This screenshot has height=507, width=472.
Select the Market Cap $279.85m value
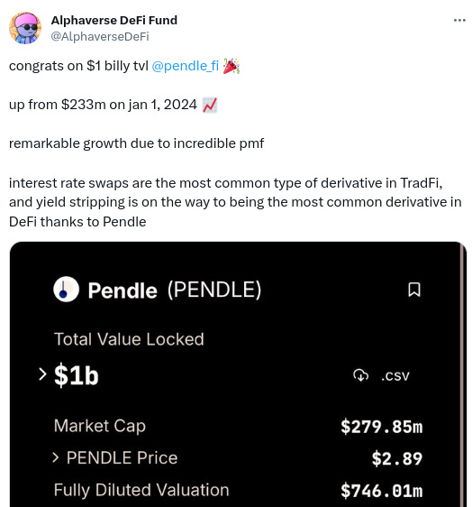pyautogui.click(x=382, y=427)
